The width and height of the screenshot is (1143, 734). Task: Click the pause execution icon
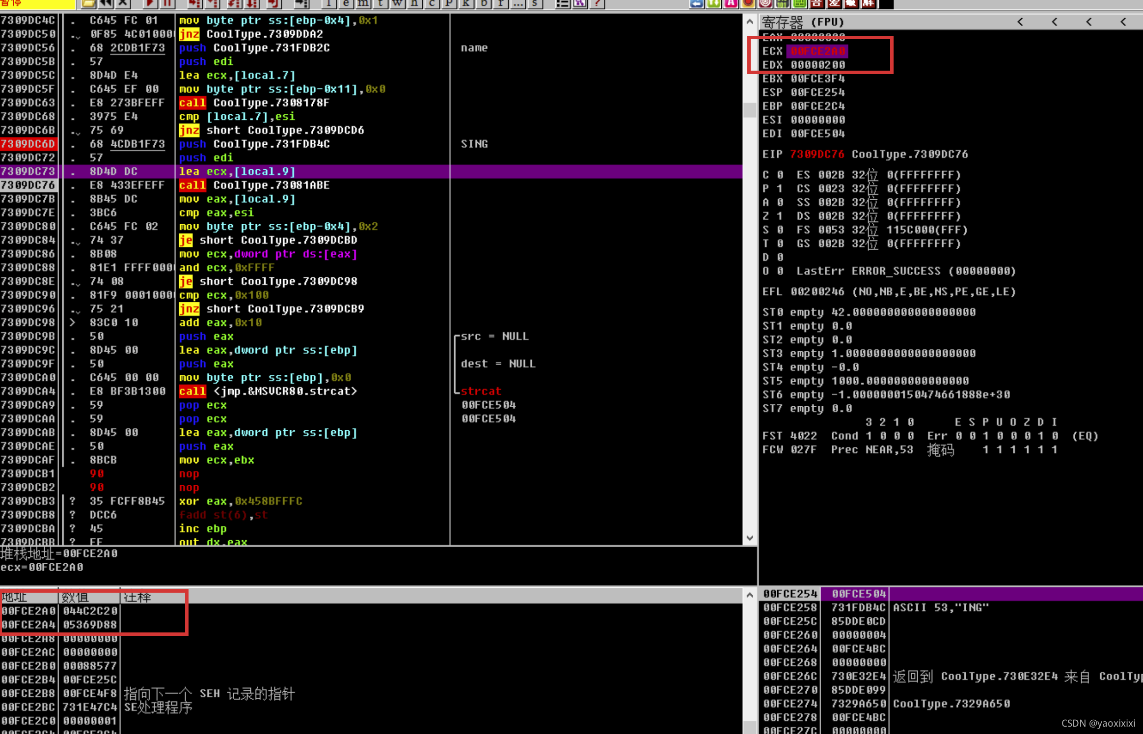pos(167,4)
